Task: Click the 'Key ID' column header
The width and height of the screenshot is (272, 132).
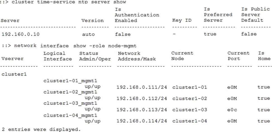Action: coord(182,20)
